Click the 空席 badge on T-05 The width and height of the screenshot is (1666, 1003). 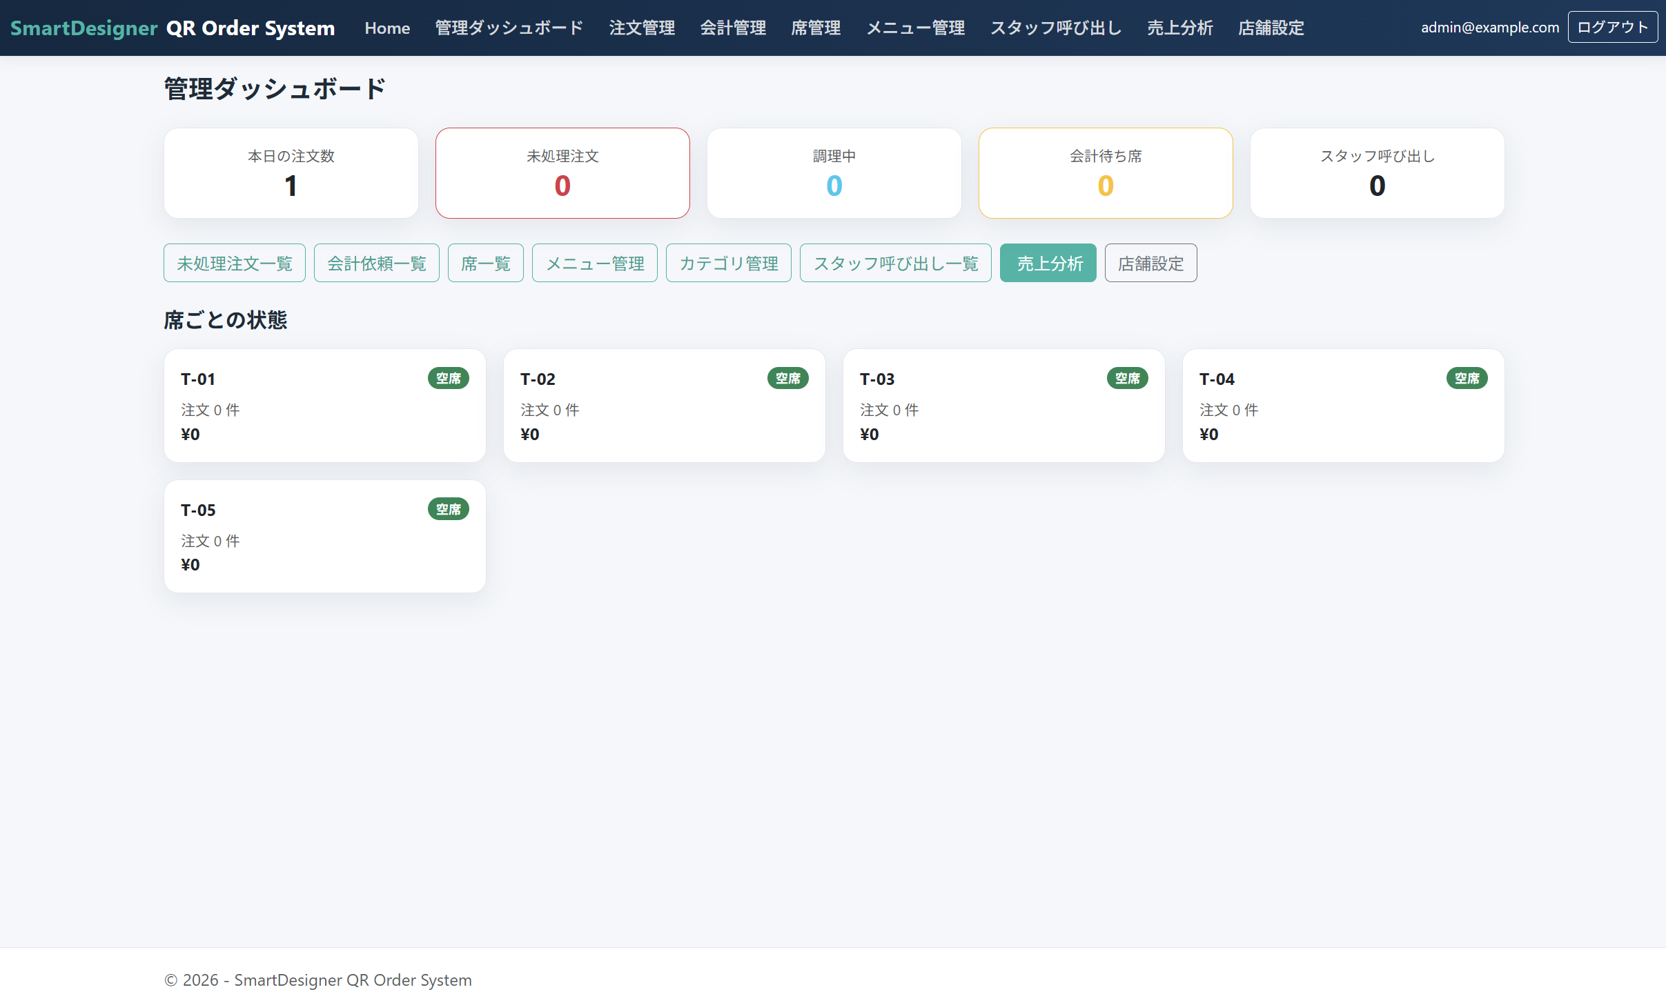click(x=449, y=509)
